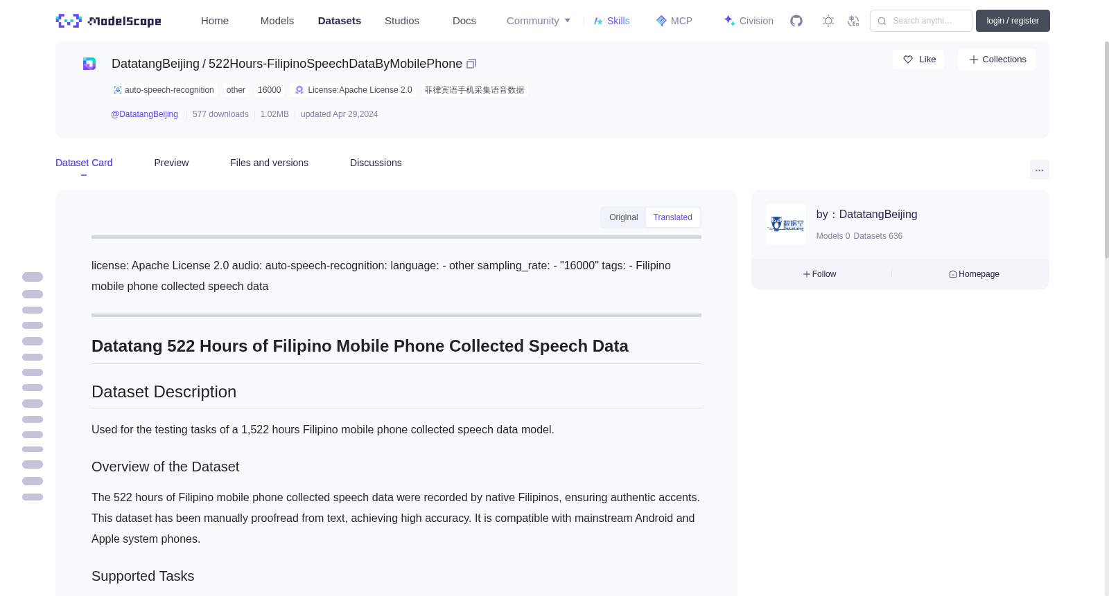The width and height of the screenshot is (1109, 596).
Task: Click the 'Supported Tasks' heading
Action: tap(143, 576)
